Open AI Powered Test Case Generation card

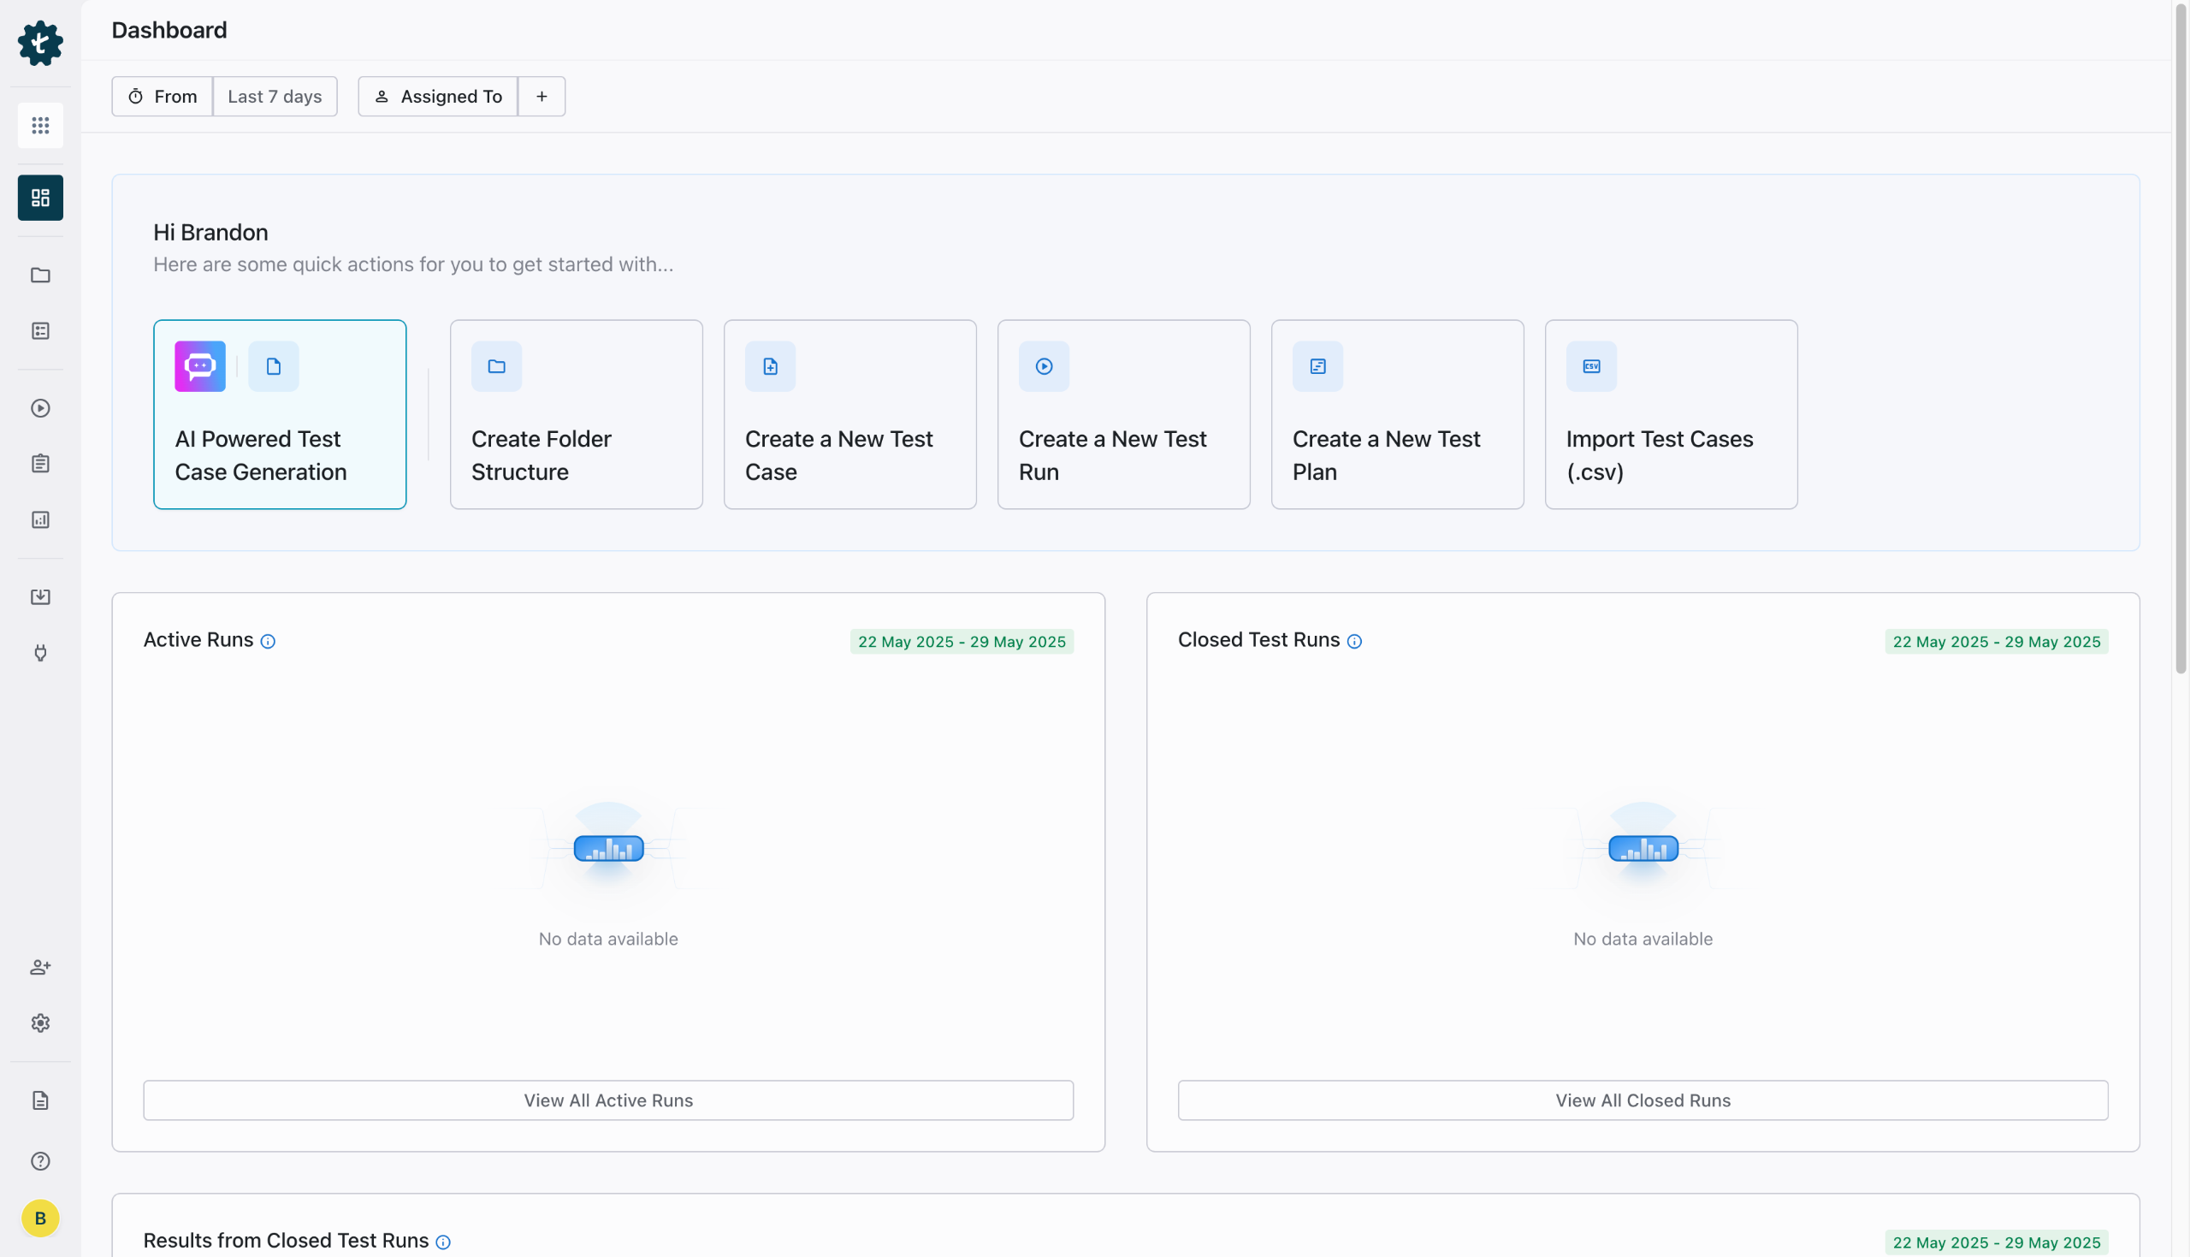[x=280, y=414]
